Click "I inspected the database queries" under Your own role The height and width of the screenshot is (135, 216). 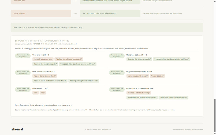coord(78,64)
